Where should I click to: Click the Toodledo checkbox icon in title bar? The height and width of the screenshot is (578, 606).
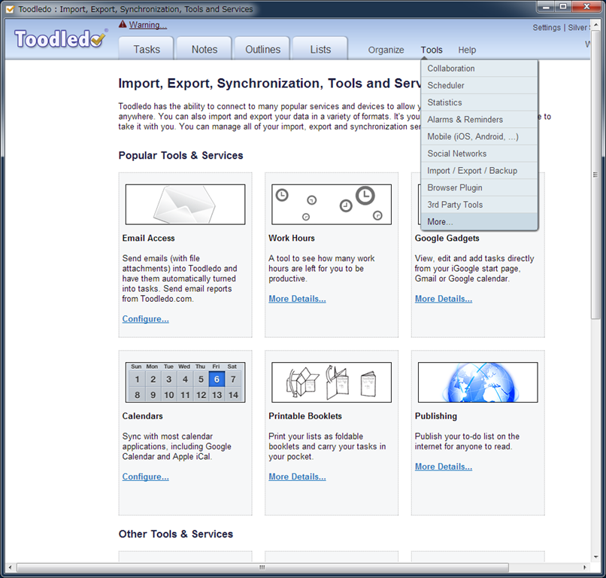coord(10,9)
